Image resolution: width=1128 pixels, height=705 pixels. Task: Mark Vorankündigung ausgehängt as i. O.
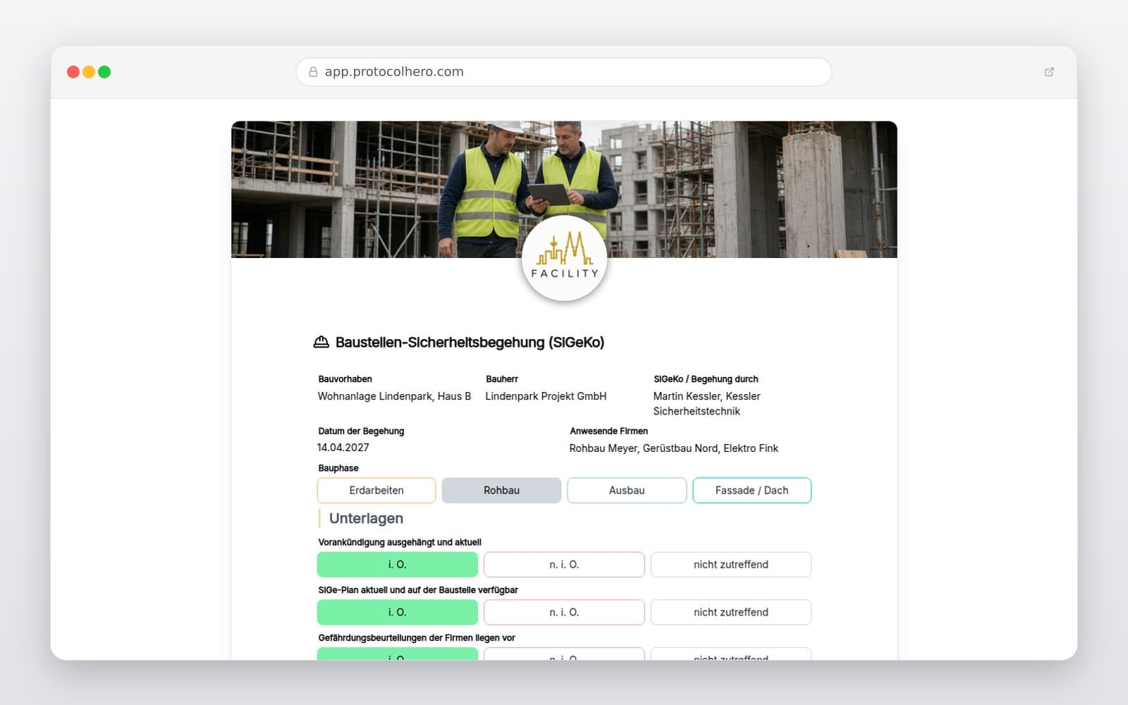pos(398,565)
